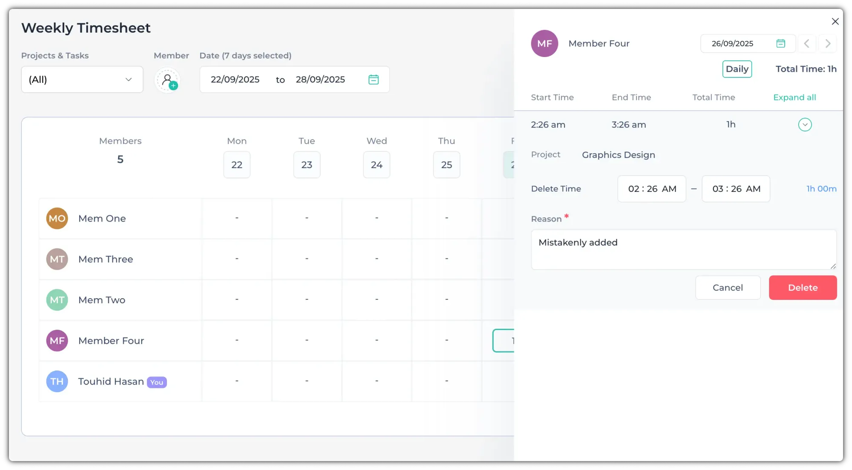Select Wednesday 24 date column
The image size is (852, 470).
pyautogui.click(x=377, y=165)
